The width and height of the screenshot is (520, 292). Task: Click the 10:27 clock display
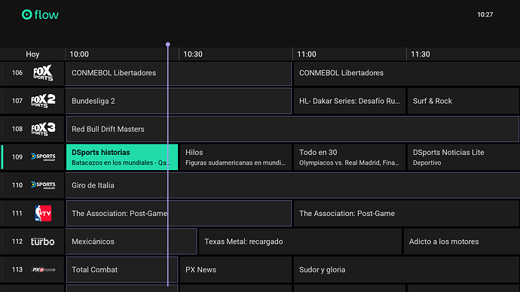pos(485,14)
